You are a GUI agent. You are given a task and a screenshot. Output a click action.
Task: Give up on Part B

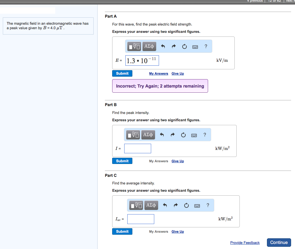click(x=178, y=161)
